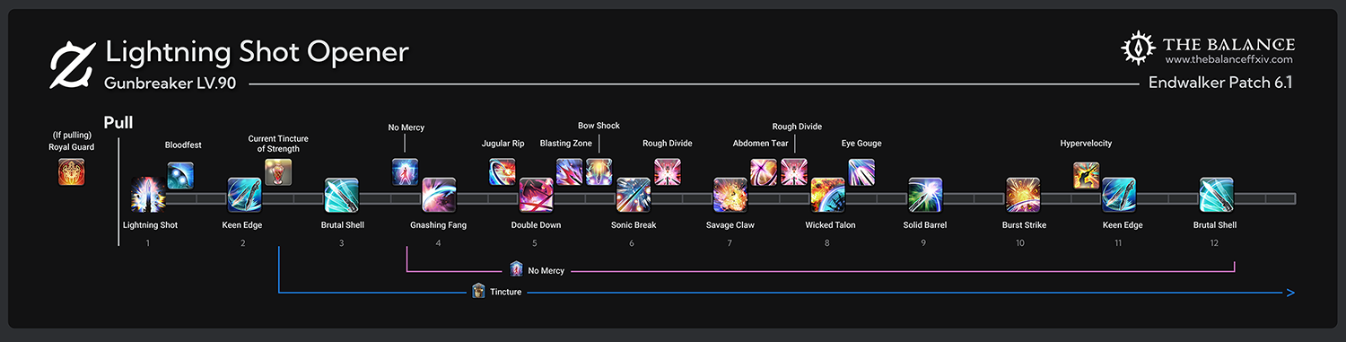The height and width of the screenshot is (342, 1346).
Task: Click the Jugular Rip ability icon
Action: [x=503, y=171]
